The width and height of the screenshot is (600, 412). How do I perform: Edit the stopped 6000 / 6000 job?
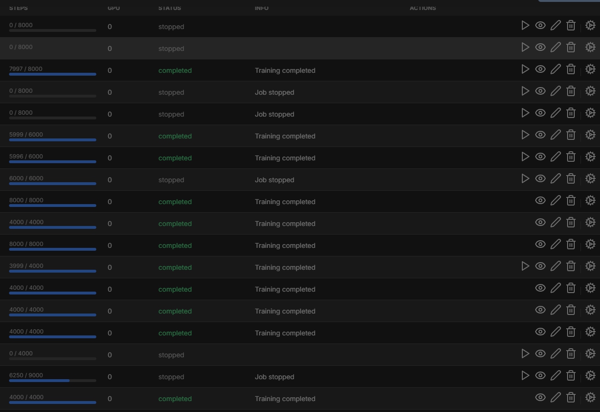point(556,178)
